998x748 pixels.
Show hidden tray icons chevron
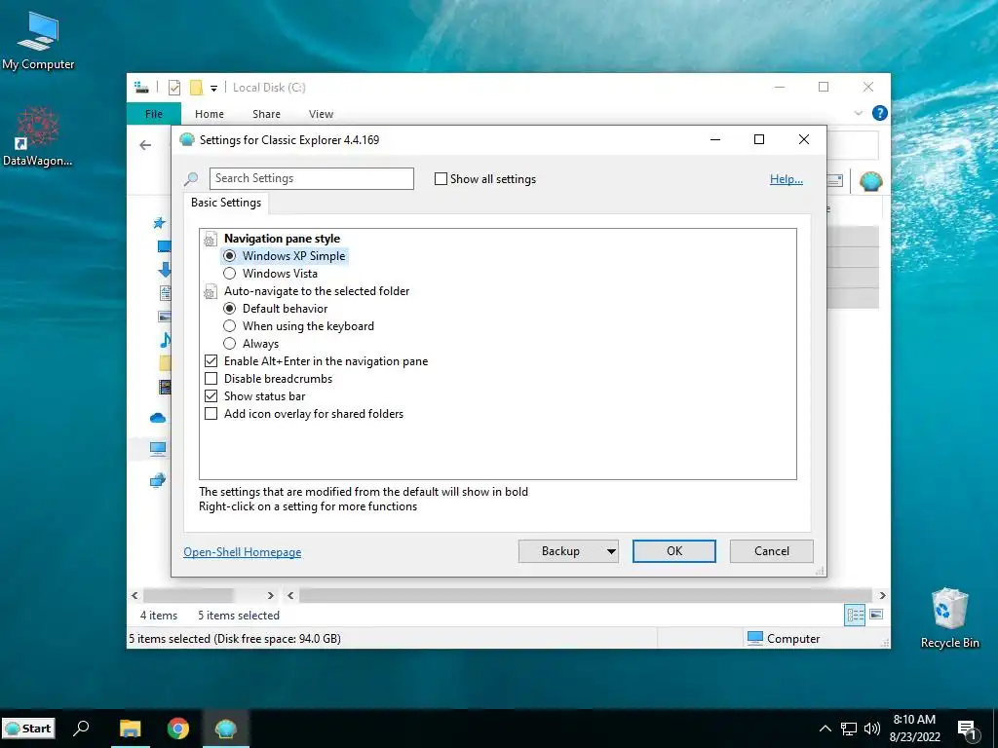(825, 729)
